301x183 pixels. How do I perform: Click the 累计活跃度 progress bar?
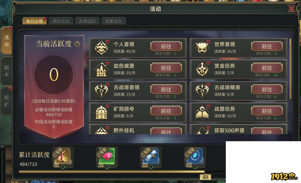point(122,172)
